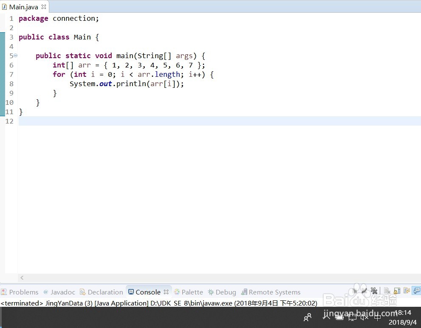
Task: Click the class name 'Main' on line 3
Action: coord(82,37)
